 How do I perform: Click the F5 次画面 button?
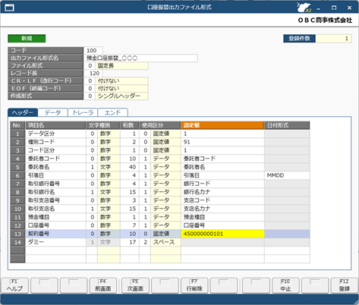tap(135, 285)
